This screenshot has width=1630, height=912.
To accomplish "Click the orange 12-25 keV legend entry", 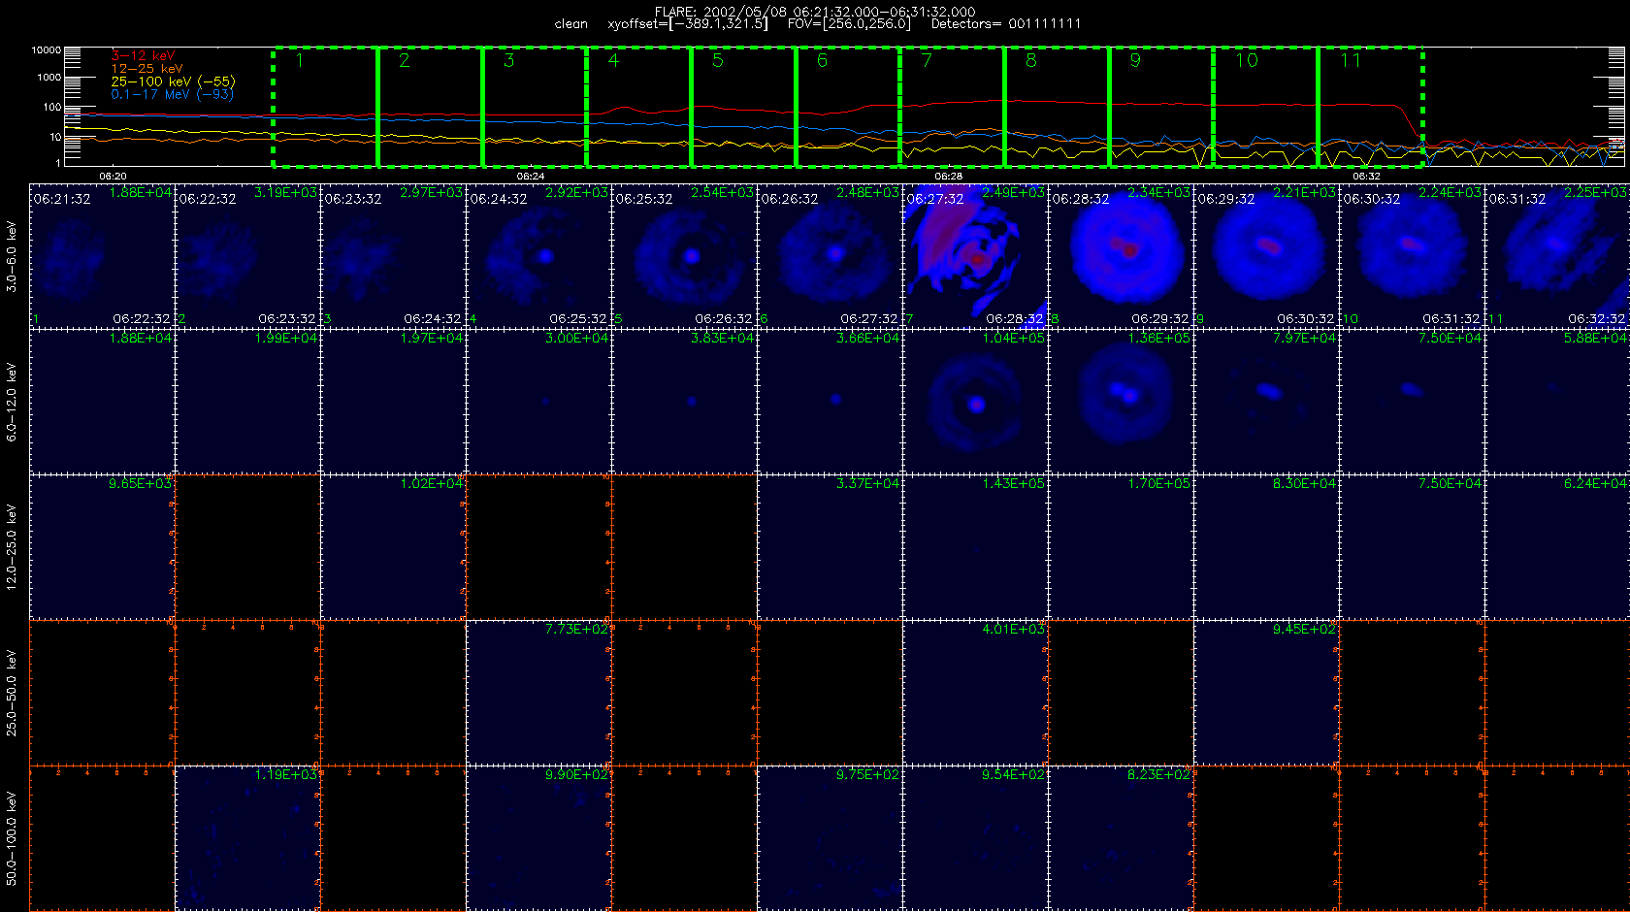I will pyautogui.click(x=147, y=68).
